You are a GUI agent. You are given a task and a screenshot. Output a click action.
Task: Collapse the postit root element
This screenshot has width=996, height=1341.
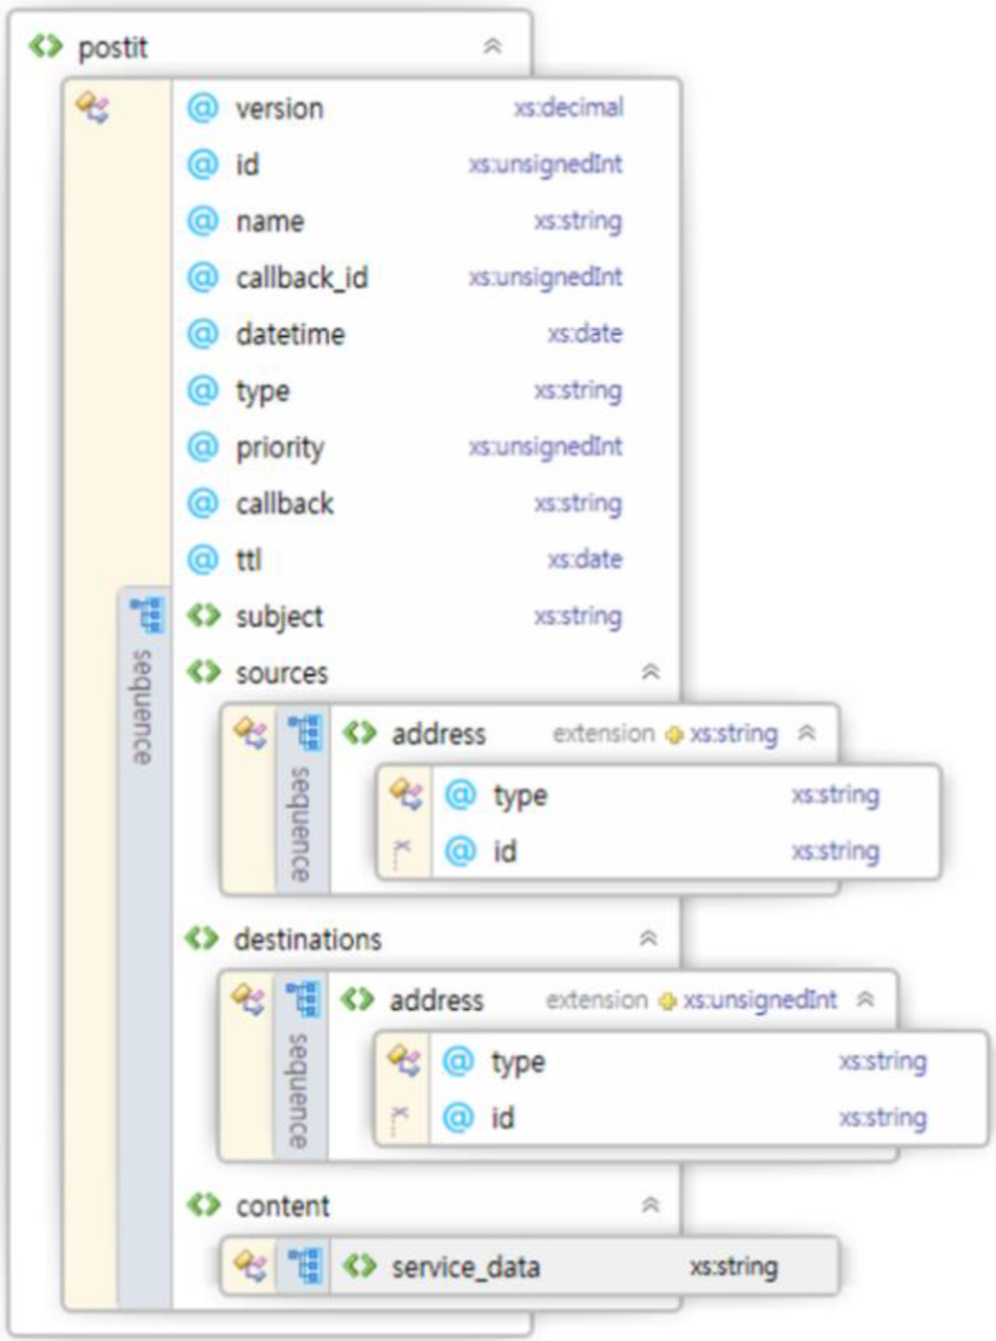[492, 46]
